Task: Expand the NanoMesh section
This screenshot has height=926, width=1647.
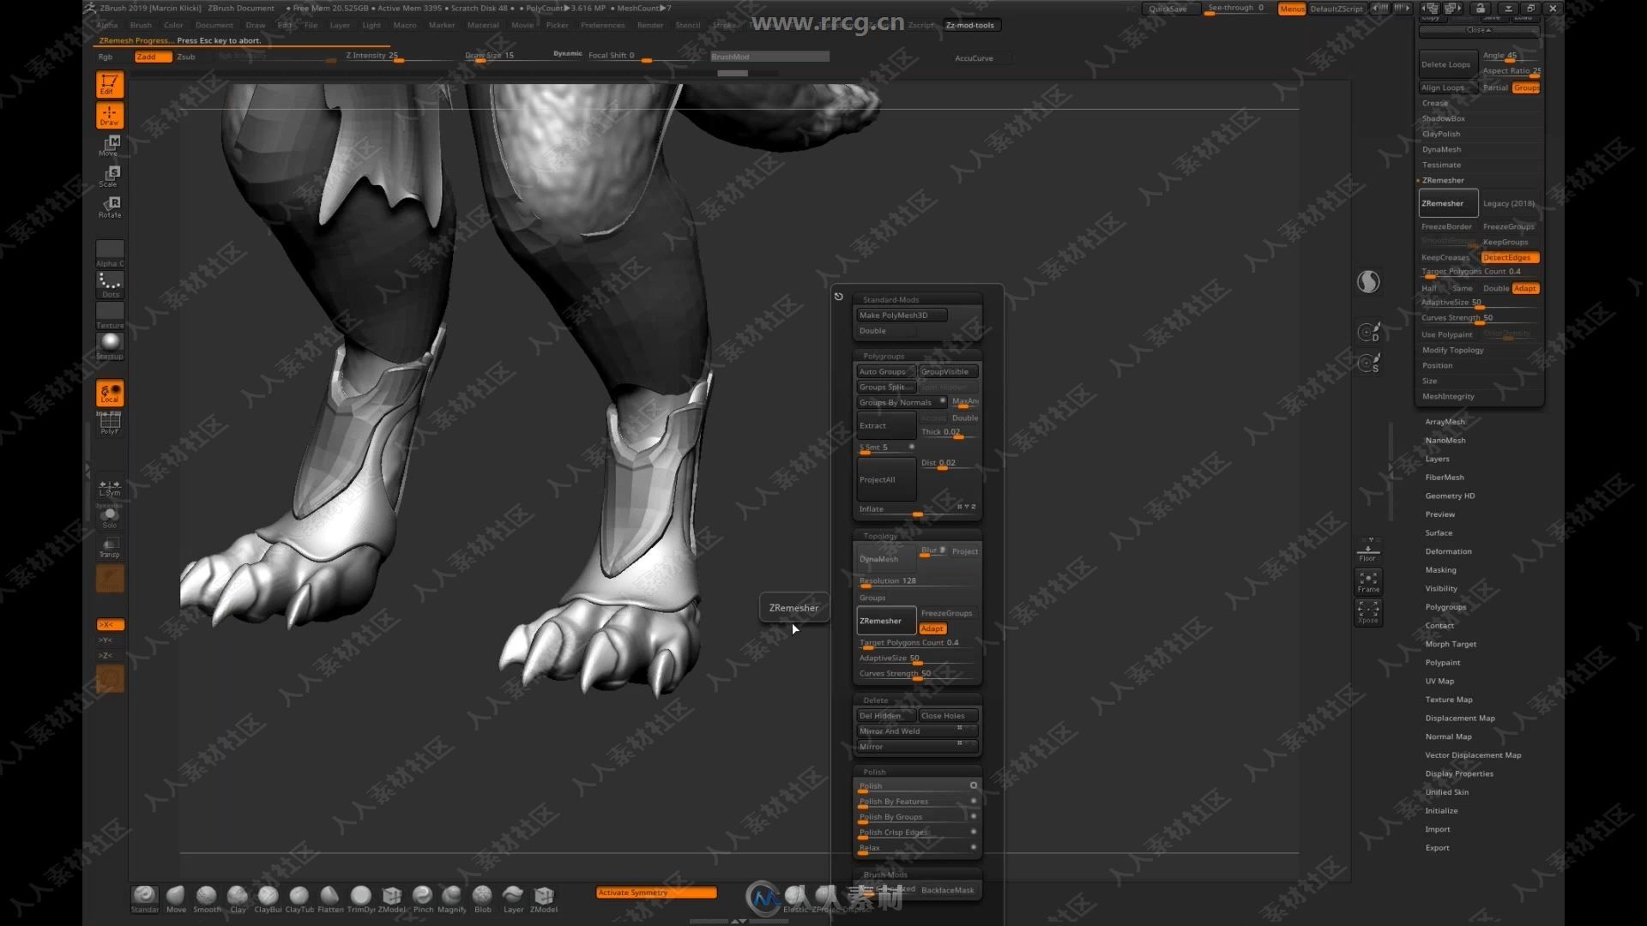Action: 1445,441
